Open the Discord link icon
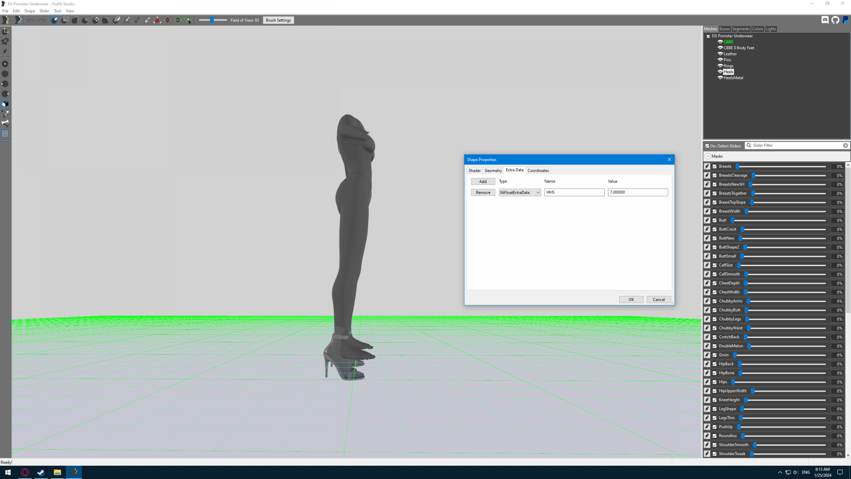851x479 pixels. pos(825,20)
